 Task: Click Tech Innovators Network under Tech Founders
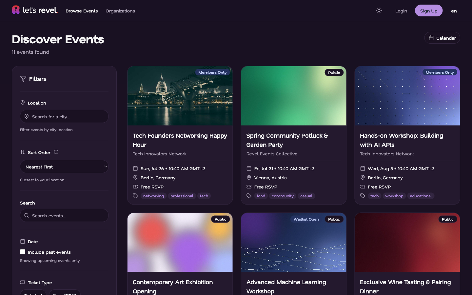pyautogui.click(x=160, y=154)
